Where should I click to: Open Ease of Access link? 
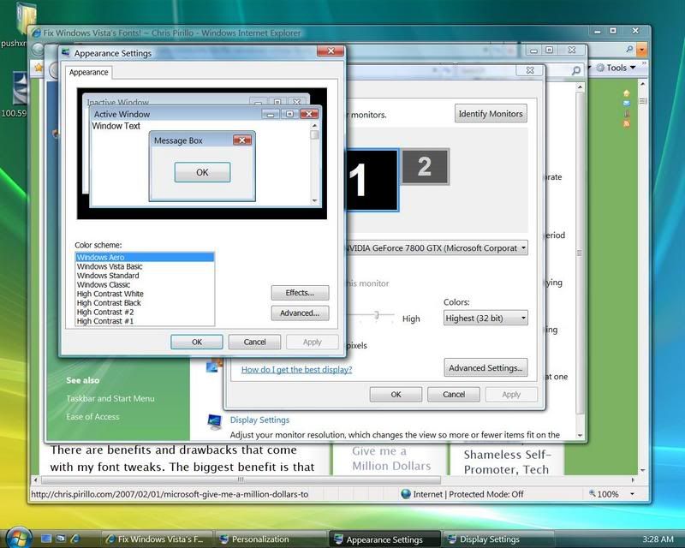92,416
